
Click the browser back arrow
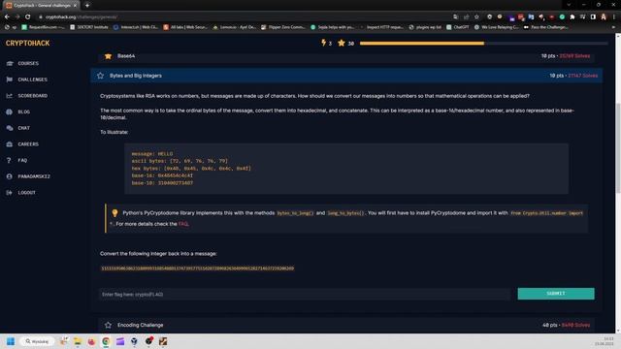click(x=7, y=17)
